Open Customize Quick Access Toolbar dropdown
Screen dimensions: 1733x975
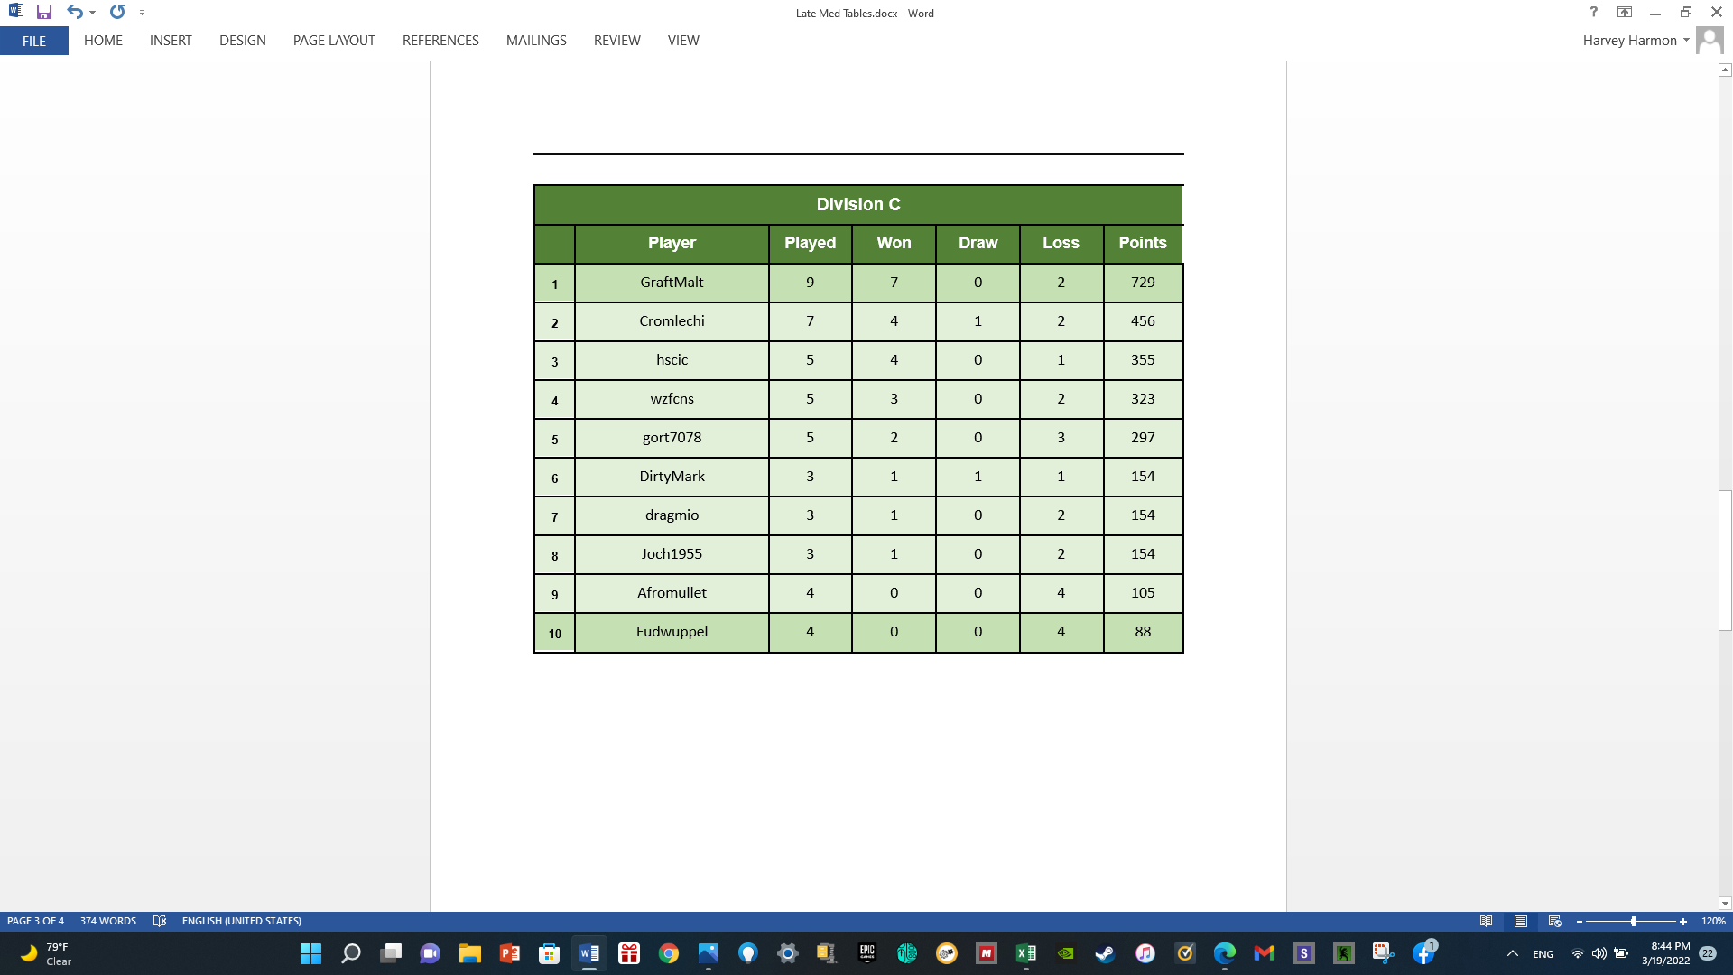click(x=142, y=13)
